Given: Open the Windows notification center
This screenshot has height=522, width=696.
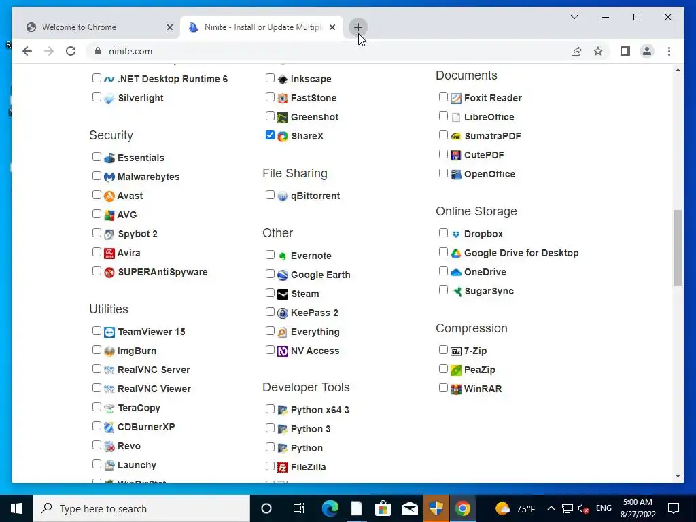Looking at the screenshot, I should tap(674, 508).
